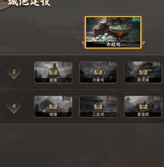The width and height of the screenshot is (164, 167).
Task: Click the lock icon on 工匠司 card
Action: tap(98, 107)
